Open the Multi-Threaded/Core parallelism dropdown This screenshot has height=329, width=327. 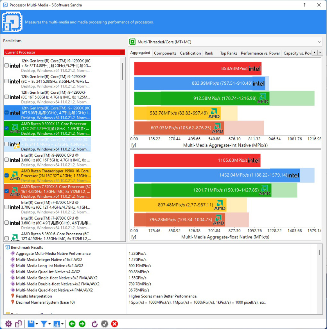click(225, 42)
